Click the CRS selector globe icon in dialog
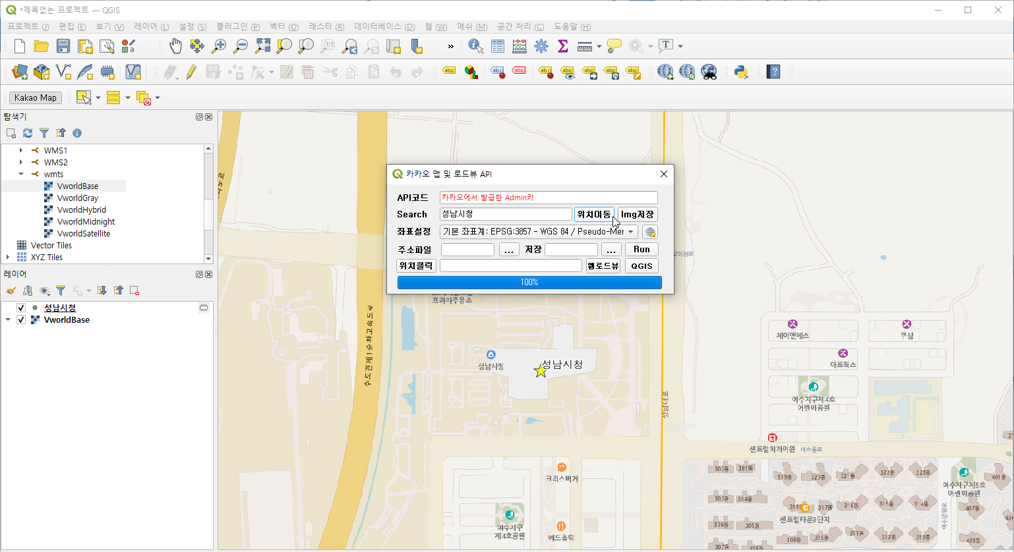Screen dimensions: 1014x552 click(650, 232)
